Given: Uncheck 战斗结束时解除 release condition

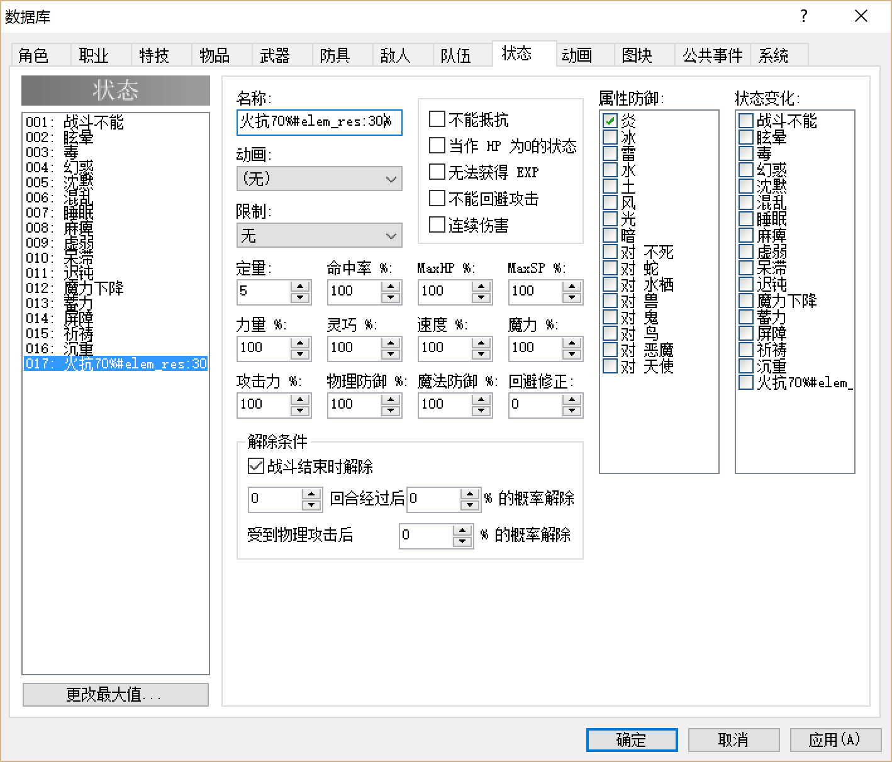Looking at the screenshot, I should point(256,466).
